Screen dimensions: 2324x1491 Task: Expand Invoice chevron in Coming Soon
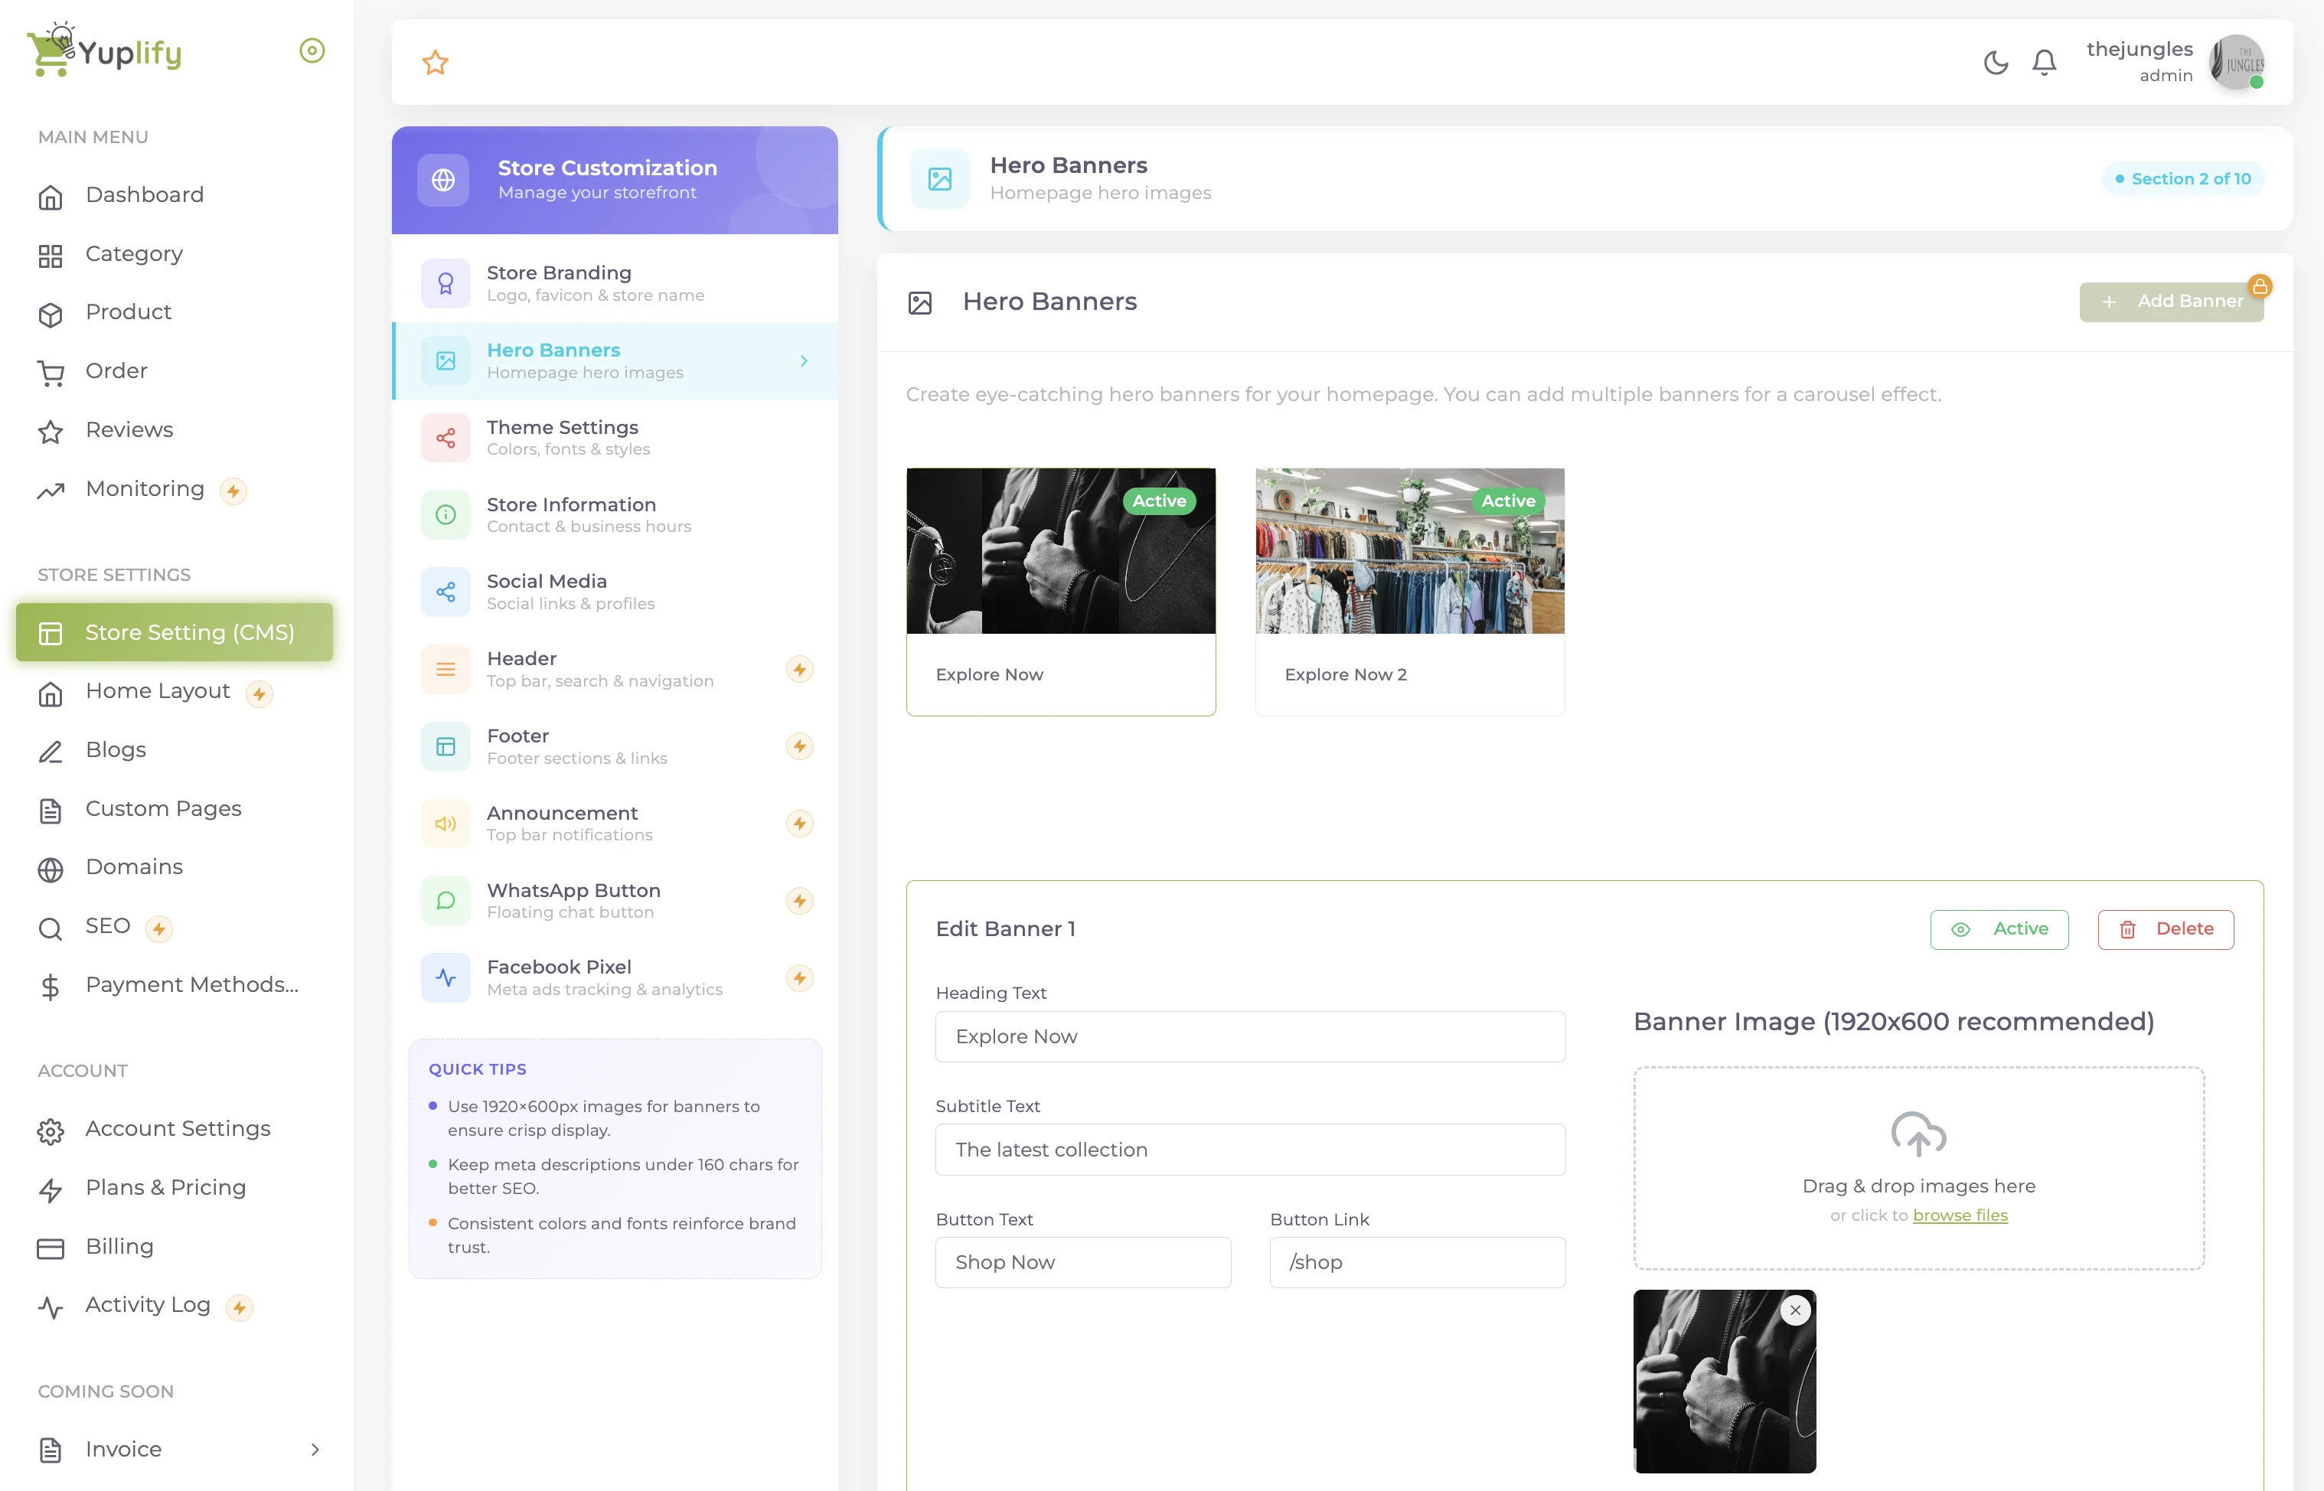coord(315,1450)
